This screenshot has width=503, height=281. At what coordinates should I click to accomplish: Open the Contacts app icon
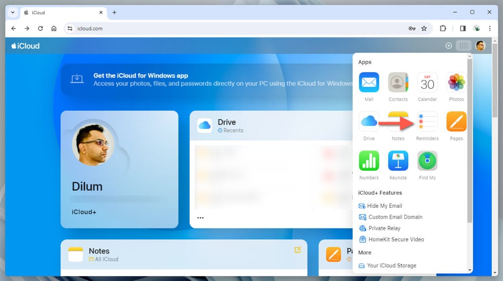click(x=398, y=82)
